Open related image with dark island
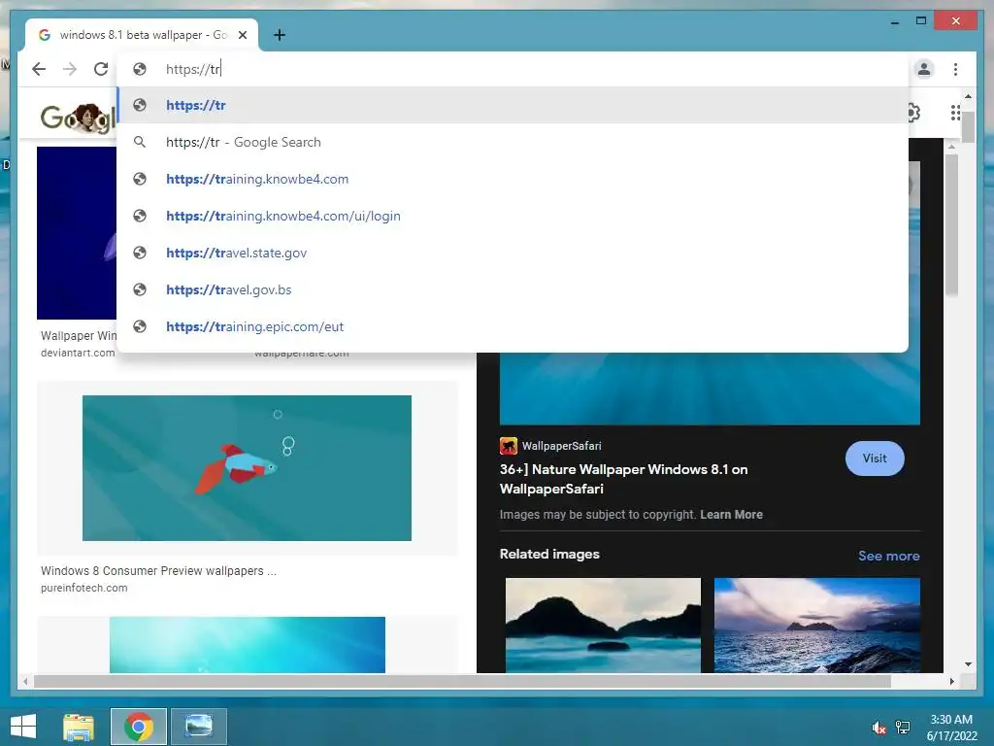The height and width of the screenshot is (746, 994). (x=603, y=625)
